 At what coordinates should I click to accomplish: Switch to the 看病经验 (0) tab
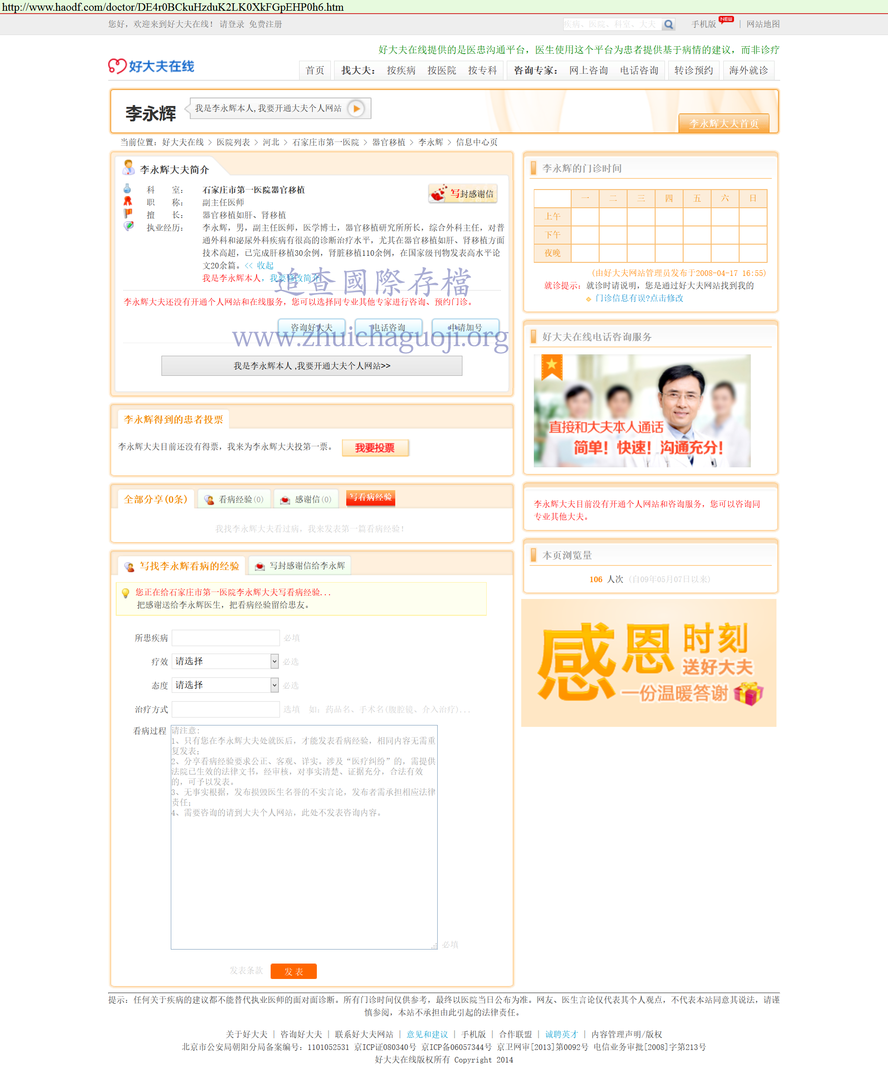[234, 500]
